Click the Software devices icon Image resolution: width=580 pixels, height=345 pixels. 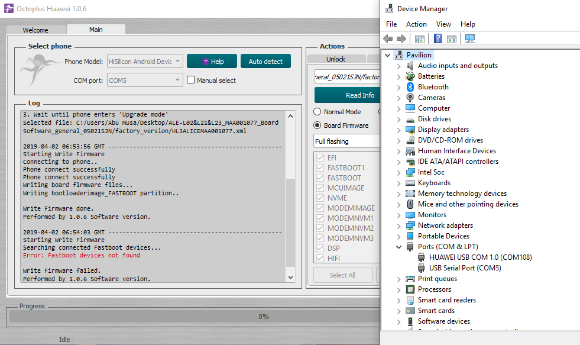pos(410,321)
